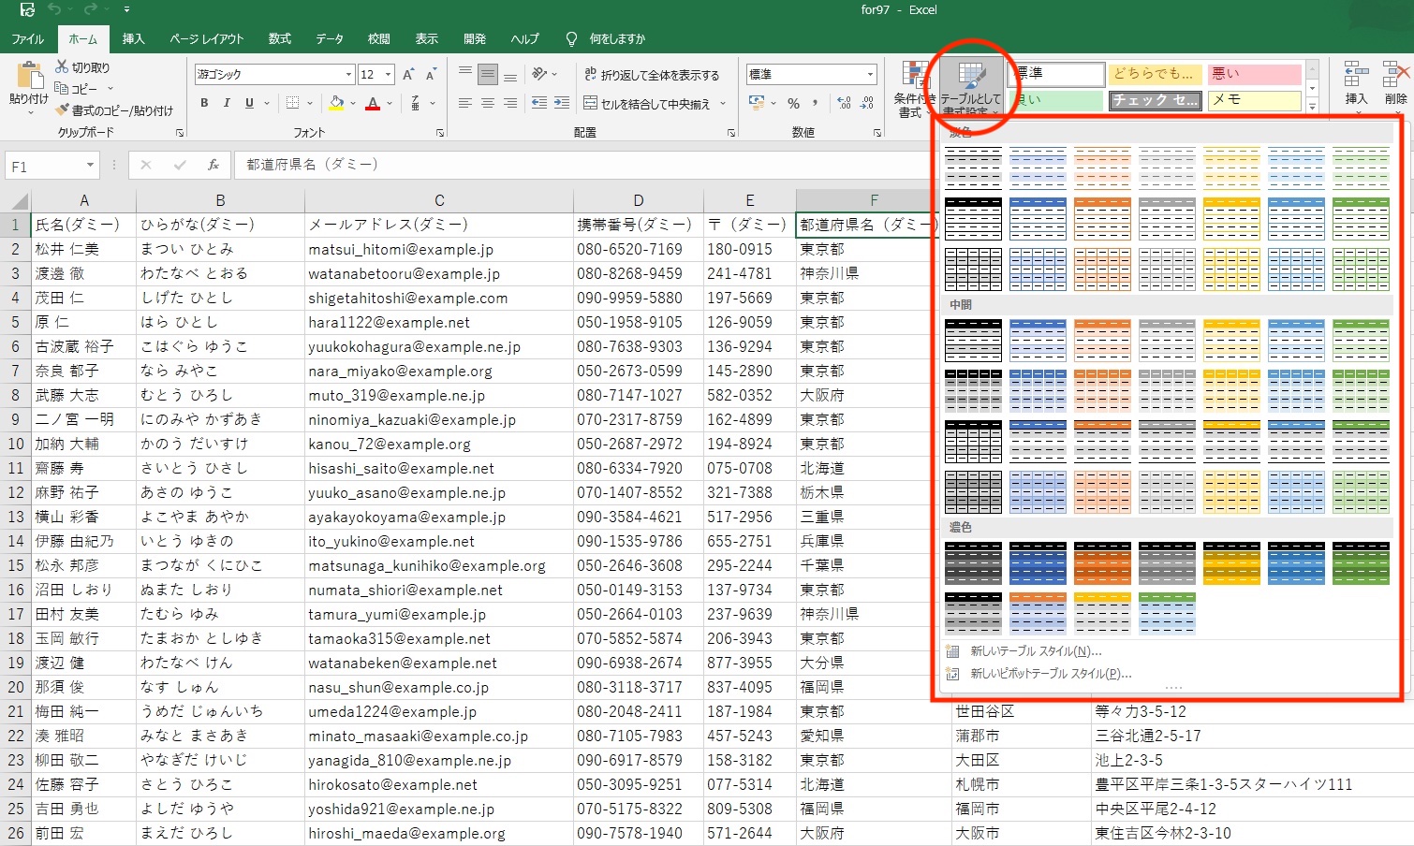The image size is (1414, 846).
Task: Click the phonetic guide (furigana) icon
Action: 415,103
